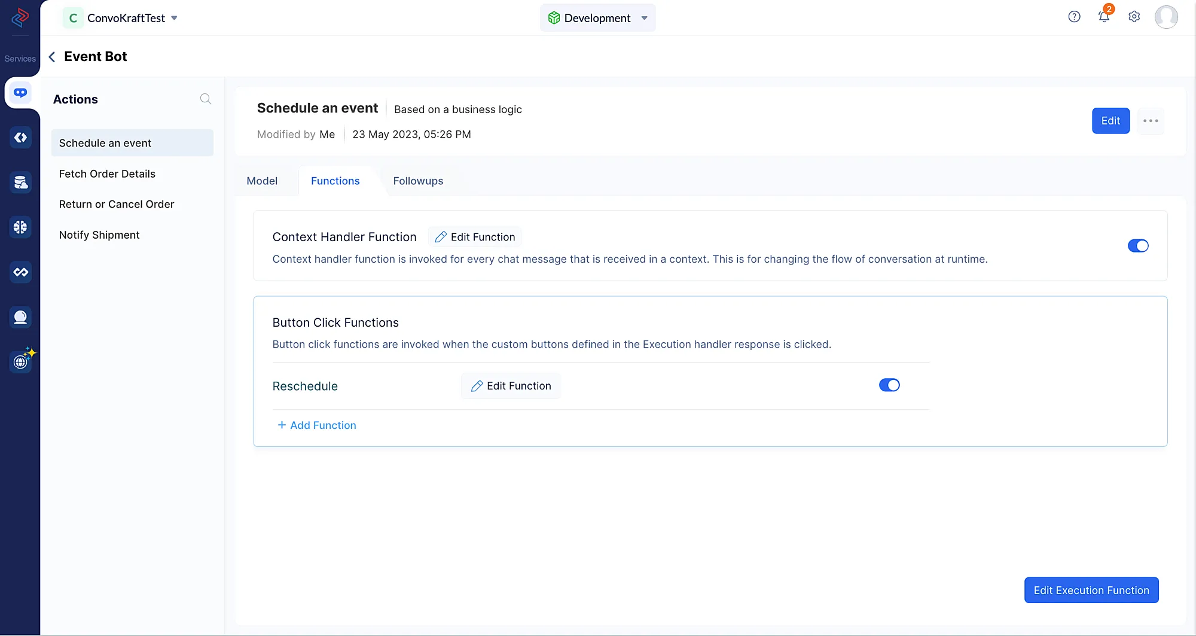Click the notification bell icon
This screenshot has width=1196, height=636.
[x=1104, y=17]
